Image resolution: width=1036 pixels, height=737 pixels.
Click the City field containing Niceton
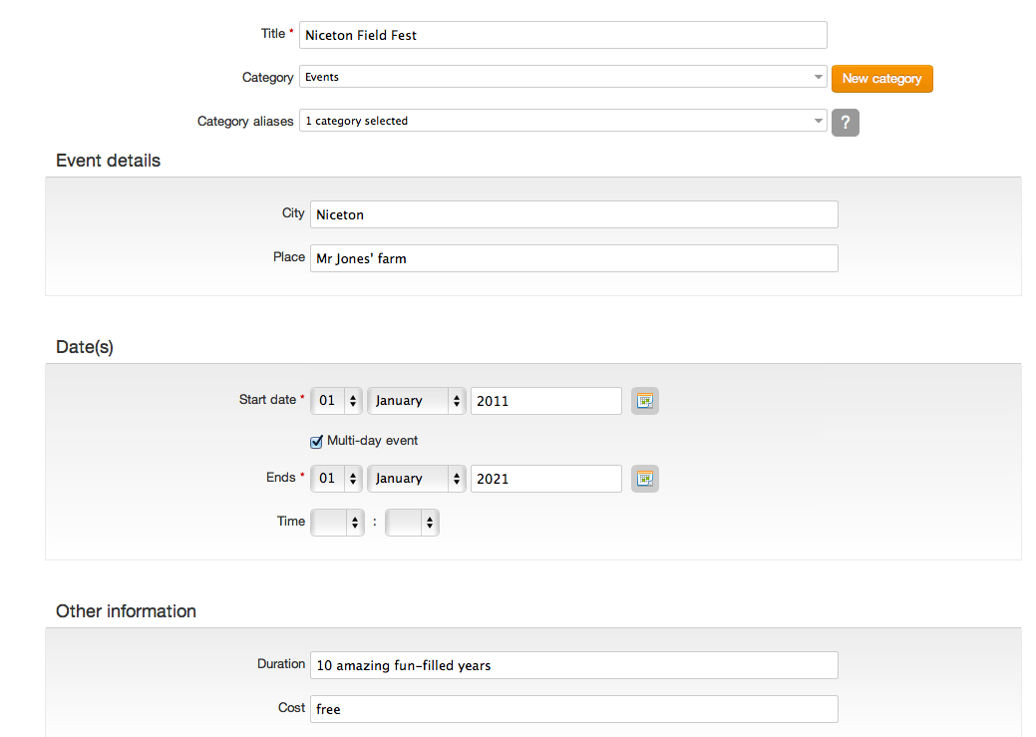(573, 214)
